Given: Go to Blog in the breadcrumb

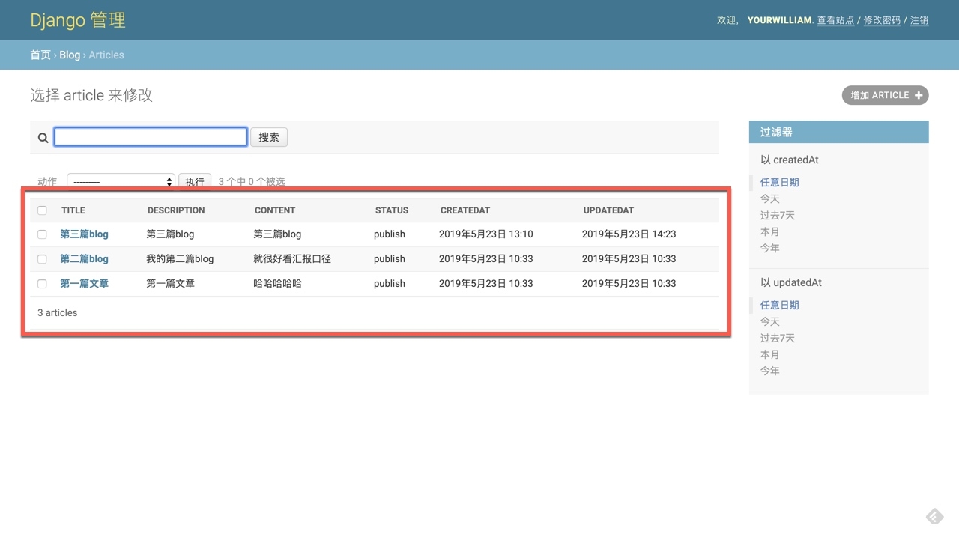Looking at the screenshot, I should pos(70,55).
